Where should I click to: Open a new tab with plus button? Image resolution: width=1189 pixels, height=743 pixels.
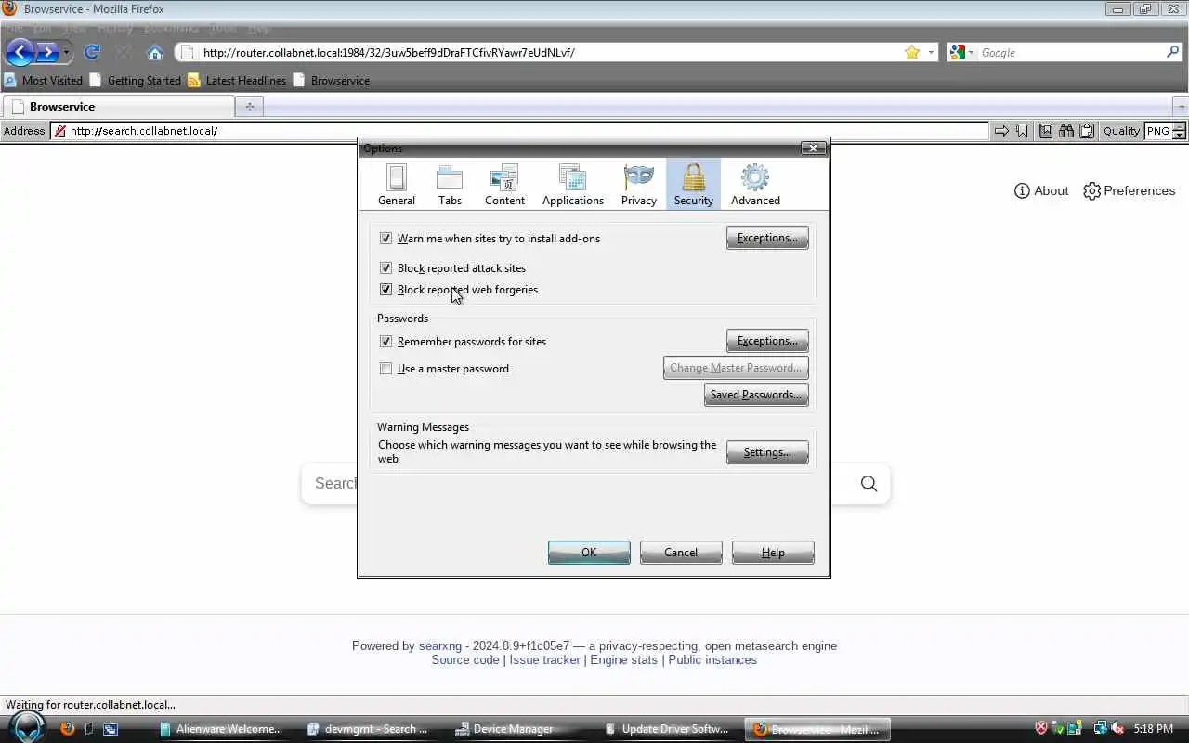[x=249, y=107]
